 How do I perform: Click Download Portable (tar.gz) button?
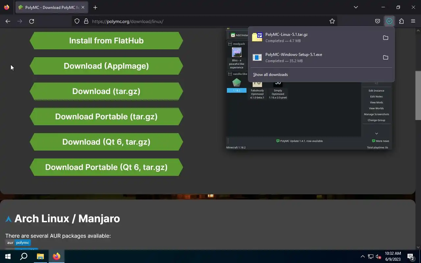pos(106,116)
